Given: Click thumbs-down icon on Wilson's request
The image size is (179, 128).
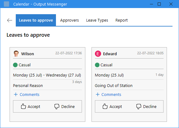Looking at the screenshot, I should point(57,107).
